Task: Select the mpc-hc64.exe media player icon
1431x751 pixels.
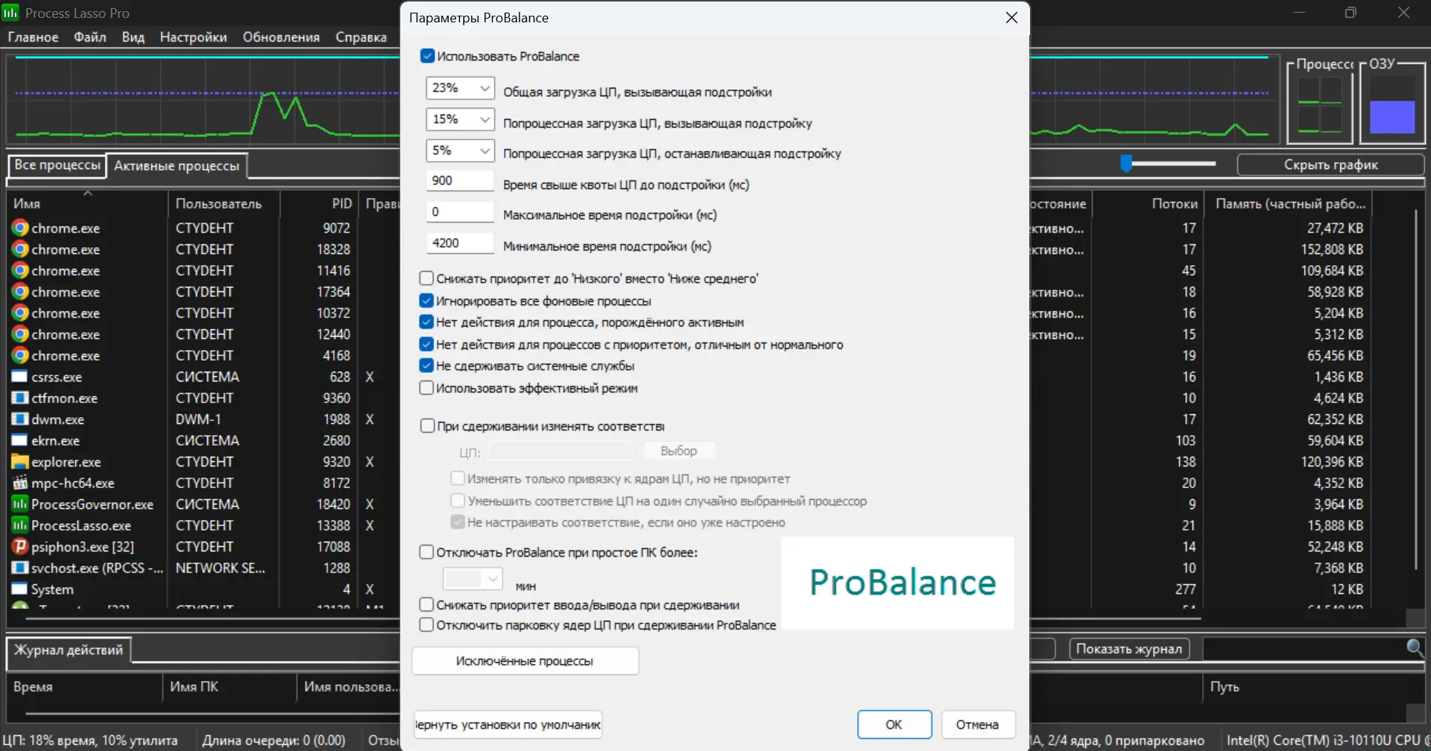Action: point(20,483)
